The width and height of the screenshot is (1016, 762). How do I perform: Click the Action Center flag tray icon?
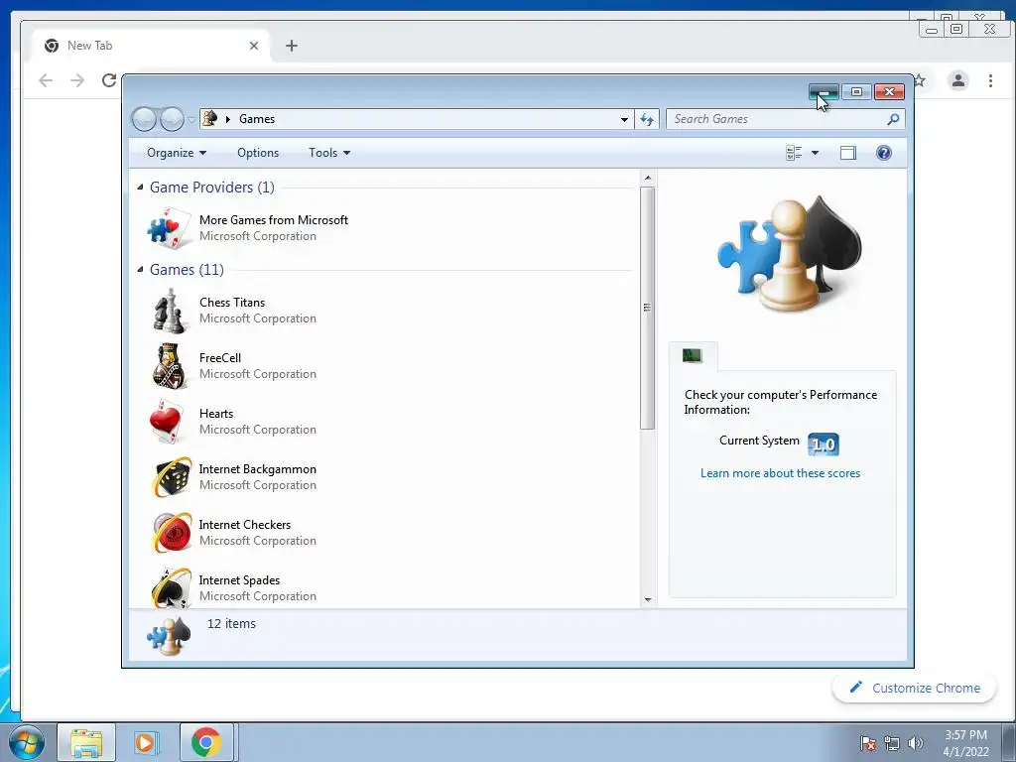point(868,743)
